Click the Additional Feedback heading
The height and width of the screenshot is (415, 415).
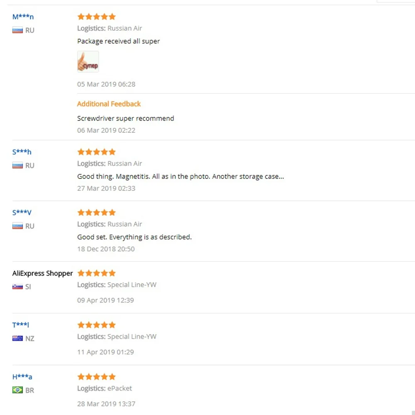(109, 104)
